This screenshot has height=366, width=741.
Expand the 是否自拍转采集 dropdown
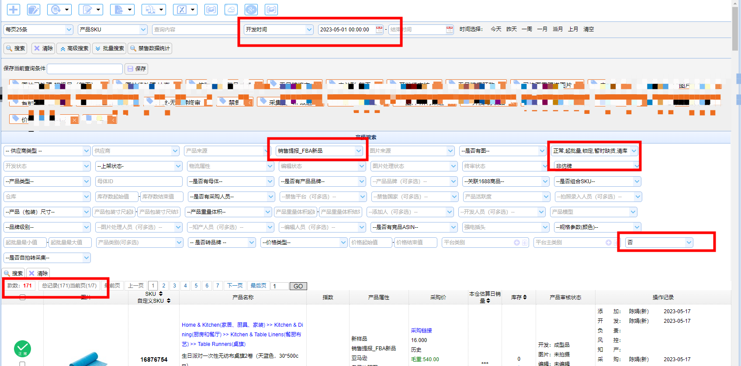47,258
